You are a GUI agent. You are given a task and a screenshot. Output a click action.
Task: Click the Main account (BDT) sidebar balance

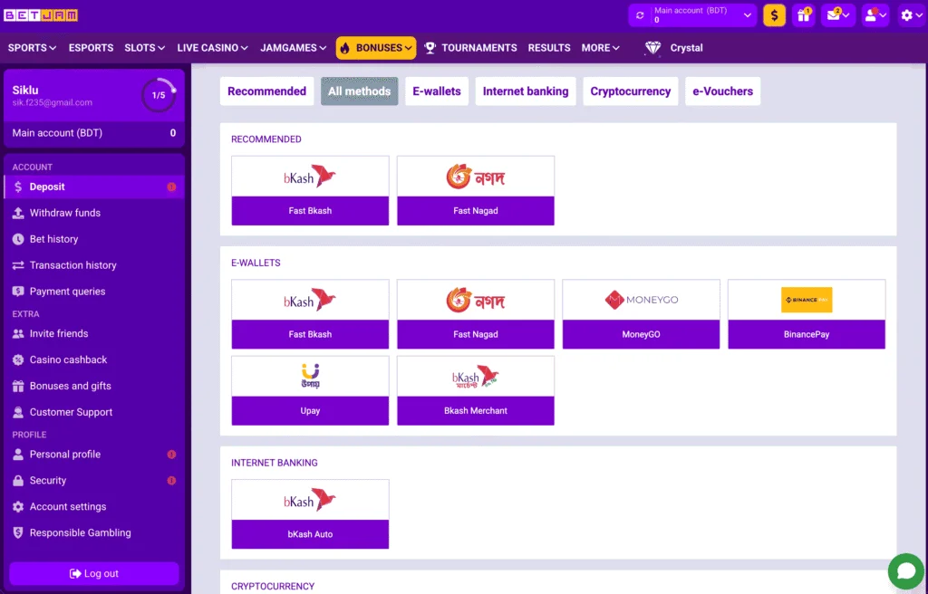(x=94, y=133)
